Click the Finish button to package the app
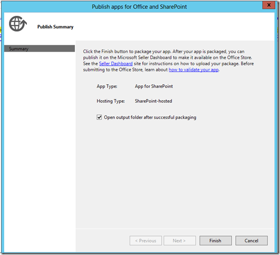Screen dimensions: 280x255 (x=216, y=241)
